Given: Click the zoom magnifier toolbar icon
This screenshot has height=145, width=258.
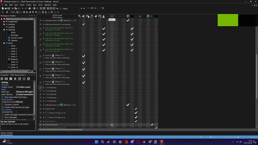Looking at the screenshot, I should point(3,12).
